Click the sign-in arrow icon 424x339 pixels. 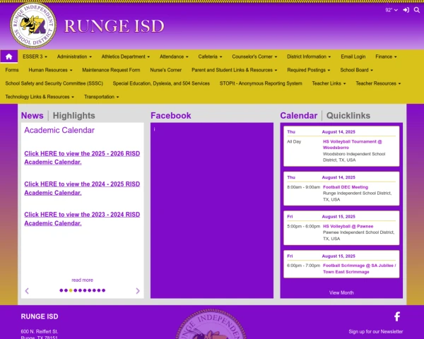pos(406,11)
